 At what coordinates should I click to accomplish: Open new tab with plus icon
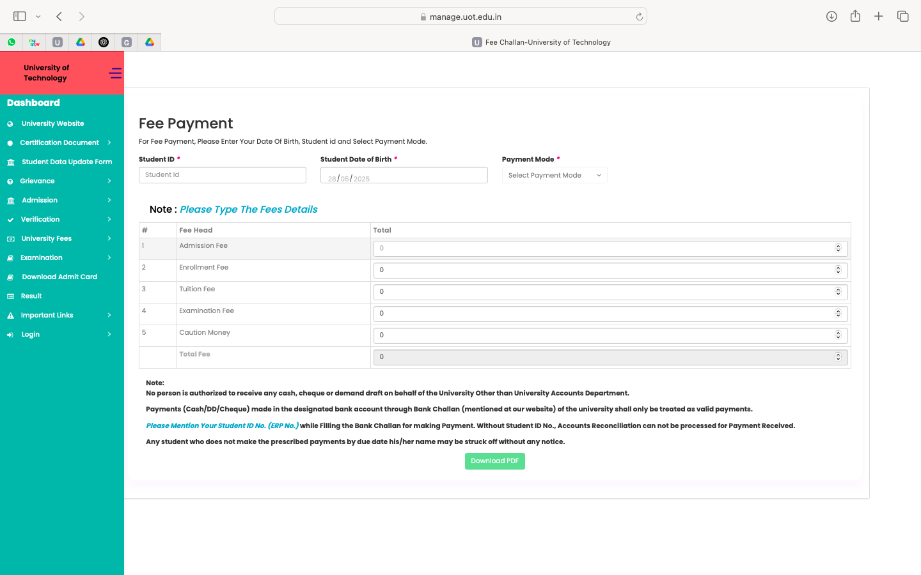point(879,17)
